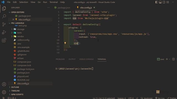Click the LF end of line indicator
The height and width of the screenshot is (99, 177).
coord(137,98)
